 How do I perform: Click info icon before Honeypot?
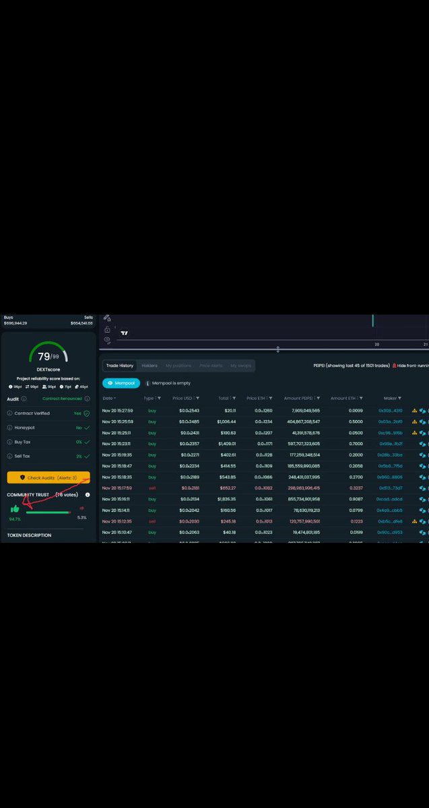click(x=10, y=427)
